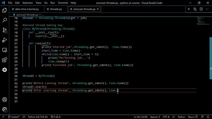Open the Explorer view in activity bar

click(4, 10)
